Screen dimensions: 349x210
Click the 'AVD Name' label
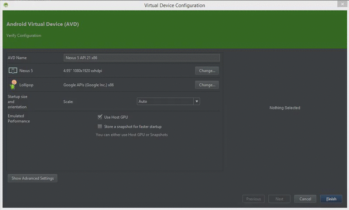pos(17,58)
